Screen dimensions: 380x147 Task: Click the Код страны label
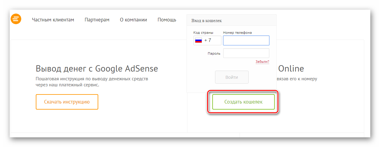point(203,33)
